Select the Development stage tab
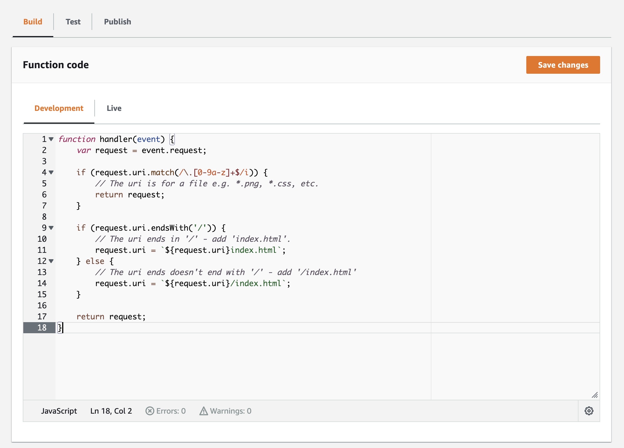 59,108
